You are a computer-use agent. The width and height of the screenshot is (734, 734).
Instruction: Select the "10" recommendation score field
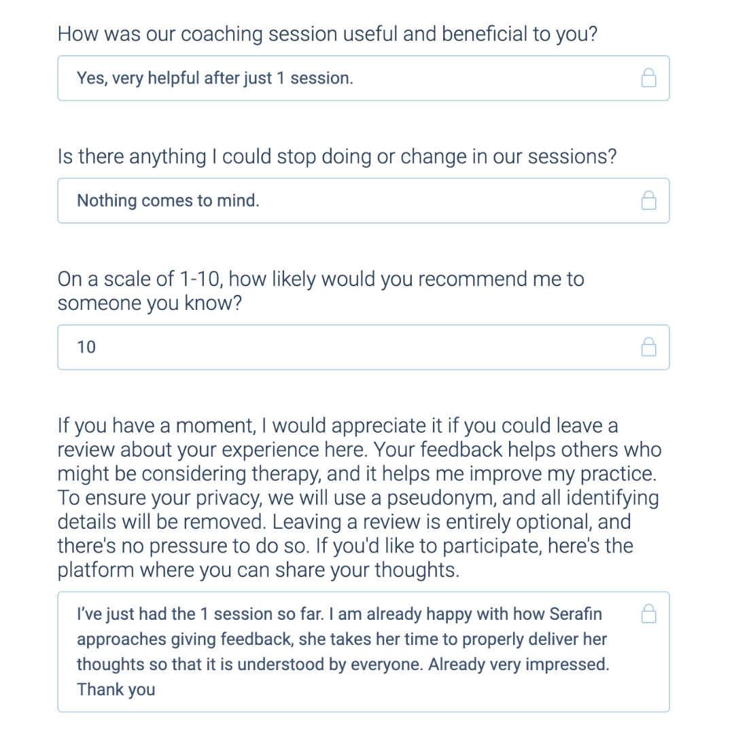click(363, 347)
